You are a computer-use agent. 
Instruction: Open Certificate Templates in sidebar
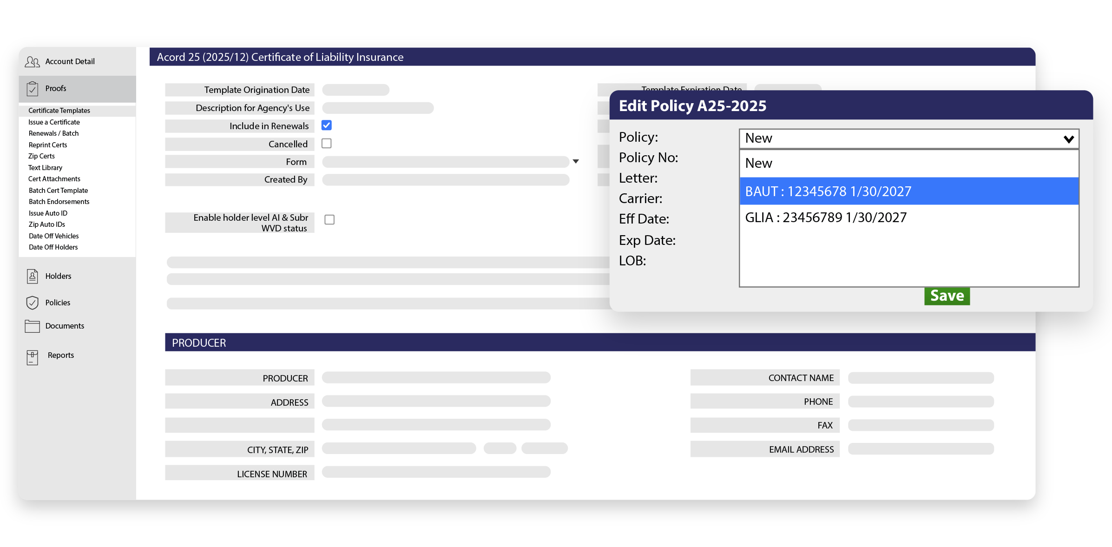point(59,111)
